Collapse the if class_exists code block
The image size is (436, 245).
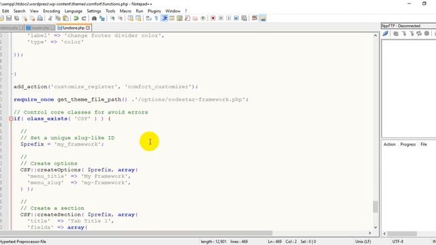pyautogui.click(x=11, y=118)
